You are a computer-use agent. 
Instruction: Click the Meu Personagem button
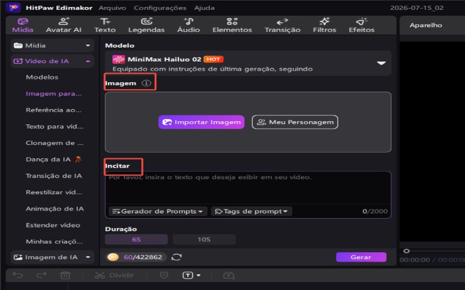pyautogui.click(x=295, y=122)
